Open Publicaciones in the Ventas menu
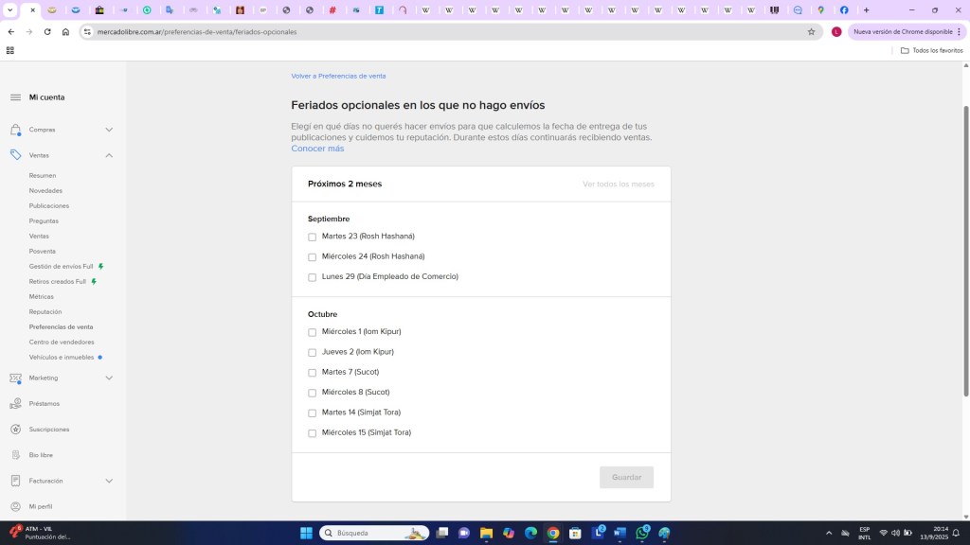This screenshot has width=970, height=545. click(49, 205)
